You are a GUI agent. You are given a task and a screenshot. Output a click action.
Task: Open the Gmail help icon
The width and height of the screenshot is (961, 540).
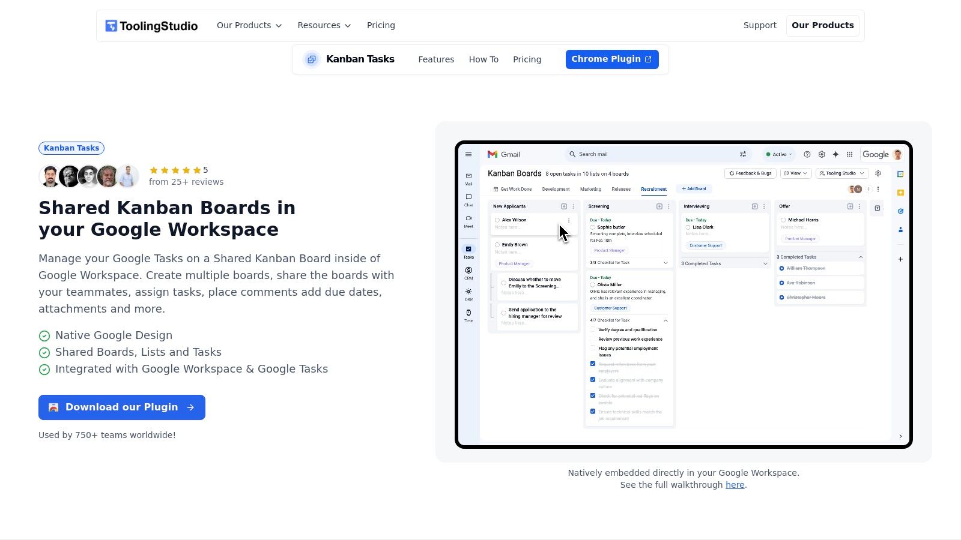click(807, 154)
